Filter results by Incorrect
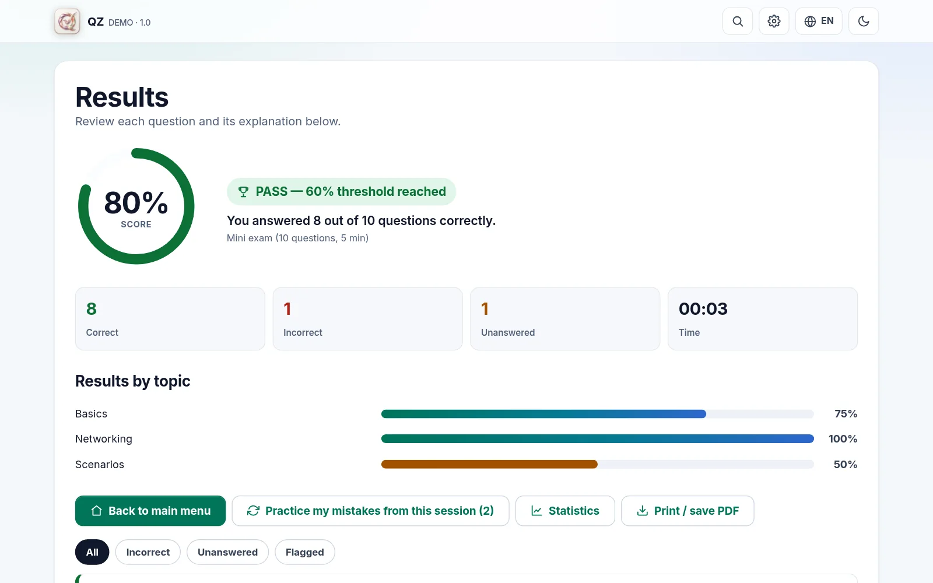The width and height of the screenshot is (933, 583). (148, 552)
